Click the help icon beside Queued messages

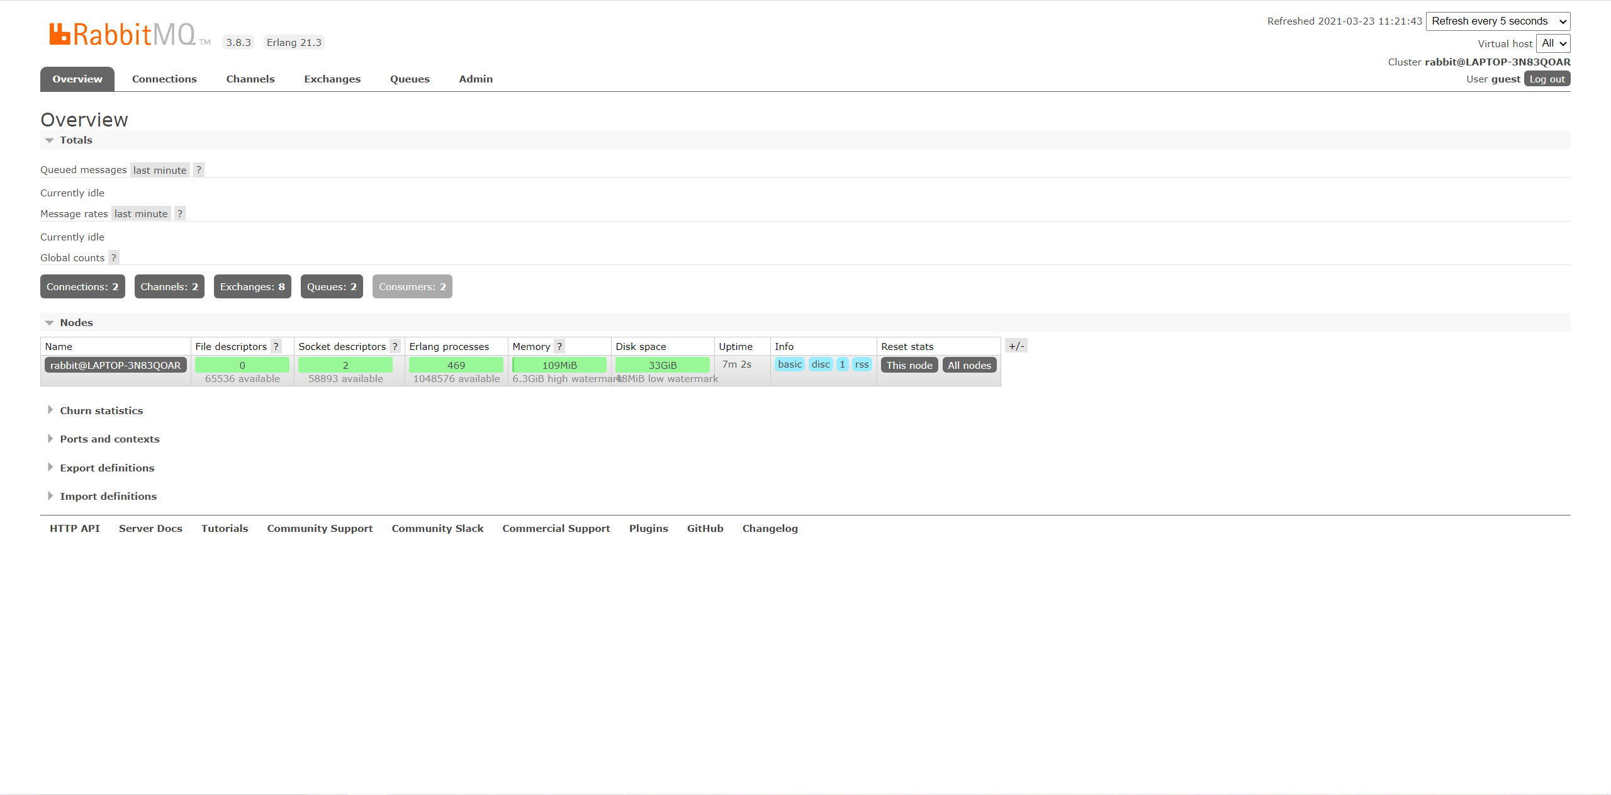[x=199, y=170]
